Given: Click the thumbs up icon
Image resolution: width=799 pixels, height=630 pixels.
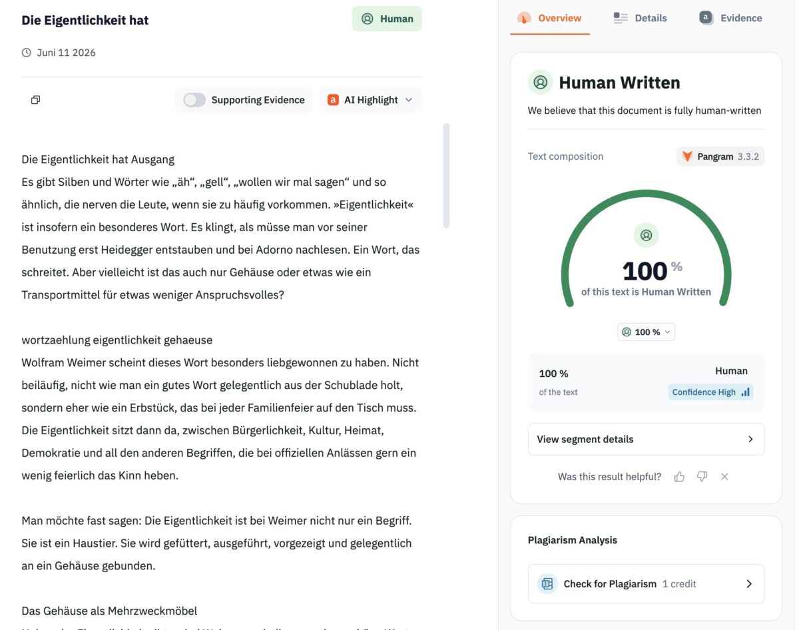Looking at the screenshot, I should pyautogui.click(x=679, y=476).
